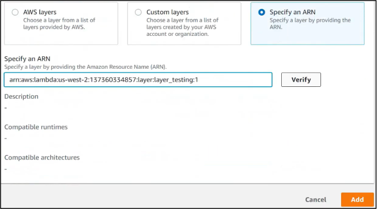Click the Description heading
The image size is (377, 209).
coord(21,97)
